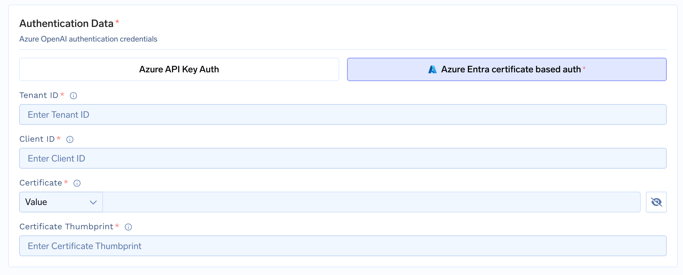Image resolution: width=683 pixels, height=275 pixels.
Task: Expand the chevron arrow next to Value
Action: [93, 202]
